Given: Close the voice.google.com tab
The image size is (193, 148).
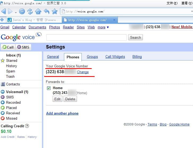Looking at the screenshot, I should point(114,20).
